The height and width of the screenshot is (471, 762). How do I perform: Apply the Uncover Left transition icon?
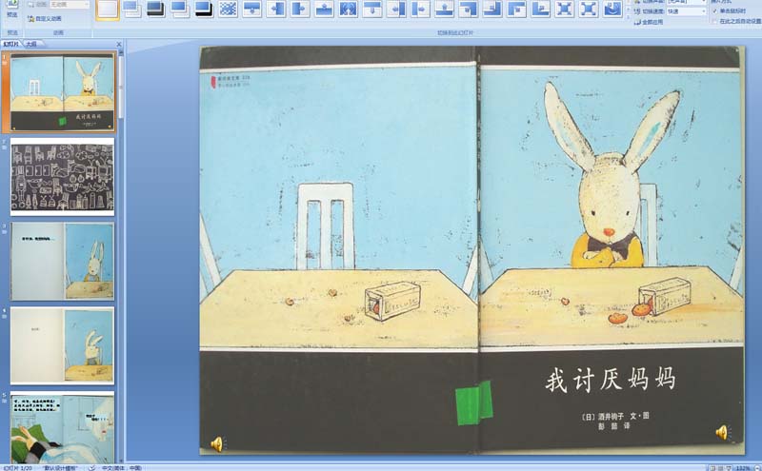tap(396, 9)
